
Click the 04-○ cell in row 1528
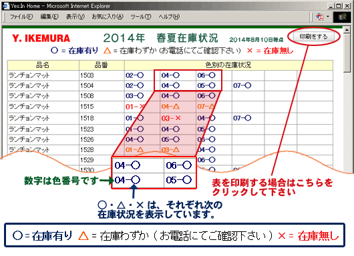(x=206, y=149)
